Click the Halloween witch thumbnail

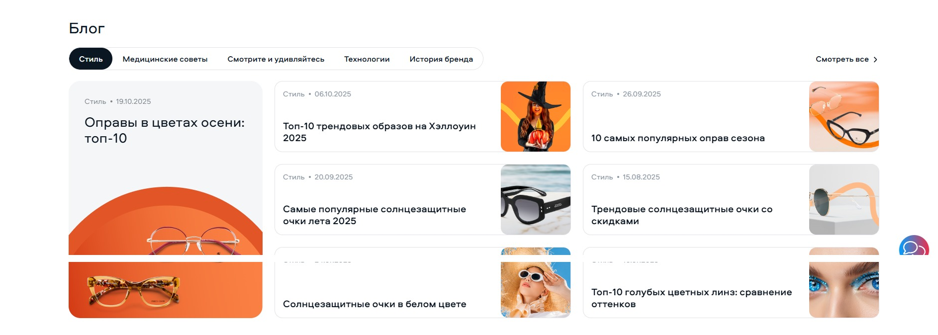pyautogui.click(x=536, y=117)
